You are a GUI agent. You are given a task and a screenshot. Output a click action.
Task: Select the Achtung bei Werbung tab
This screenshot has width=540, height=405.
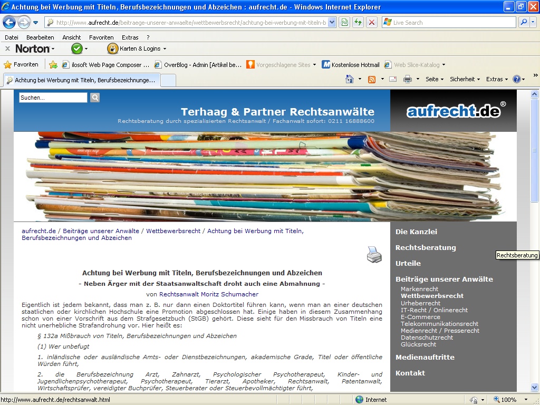(82, 80)
